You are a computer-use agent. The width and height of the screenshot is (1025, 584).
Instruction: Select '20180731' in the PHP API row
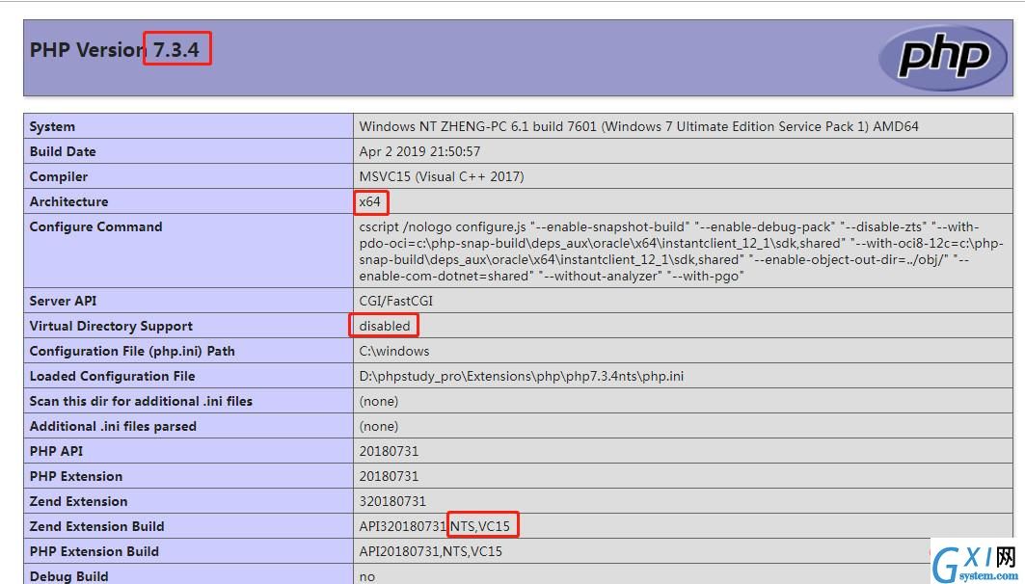(x=389, y=451)
